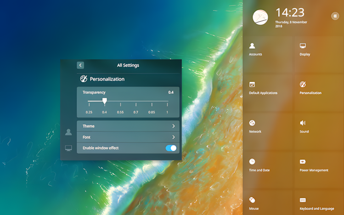Click the Transparency value 0.4 at right

pos(171,92)
